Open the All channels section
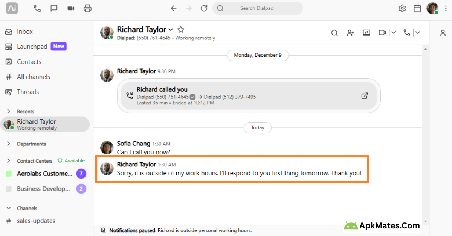 (33, 77)
